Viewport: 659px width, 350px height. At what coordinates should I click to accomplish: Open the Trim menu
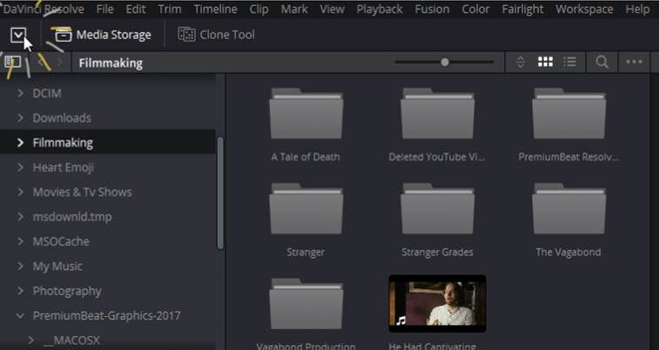[170, 9]
